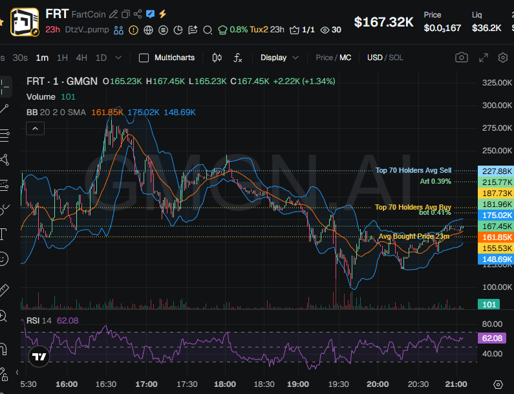
Task: Open the Tux2 developer link
Action: click(259, 30)
